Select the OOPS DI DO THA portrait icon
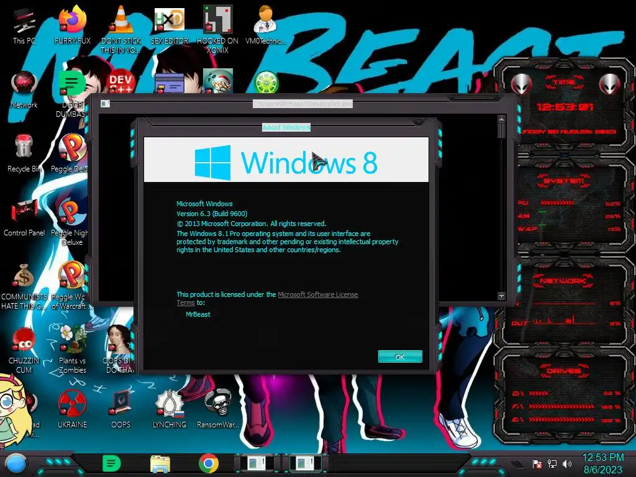636x477 pixels. click(x=119, y=349)
